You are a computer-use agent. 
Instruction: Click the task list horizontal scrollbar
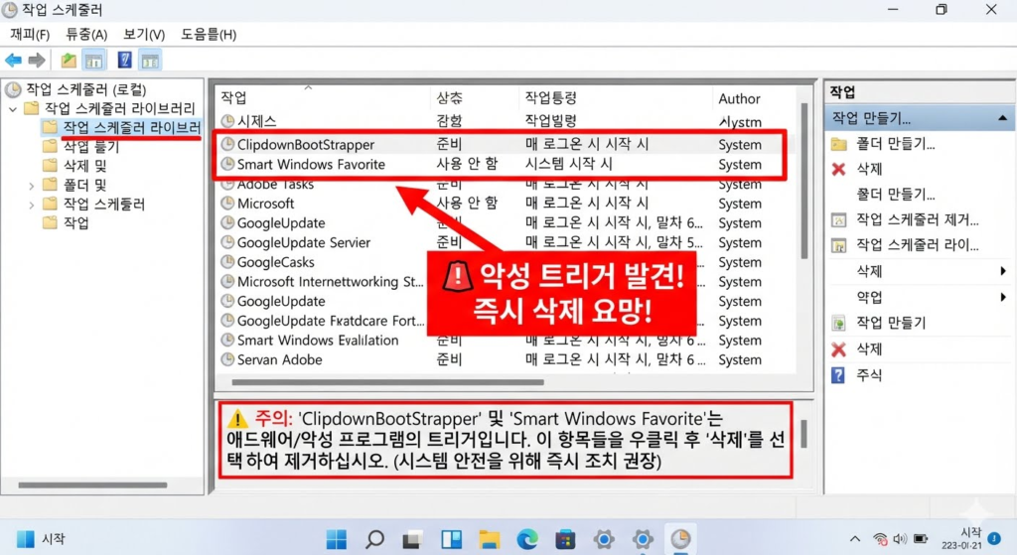(x=387, y=382)
